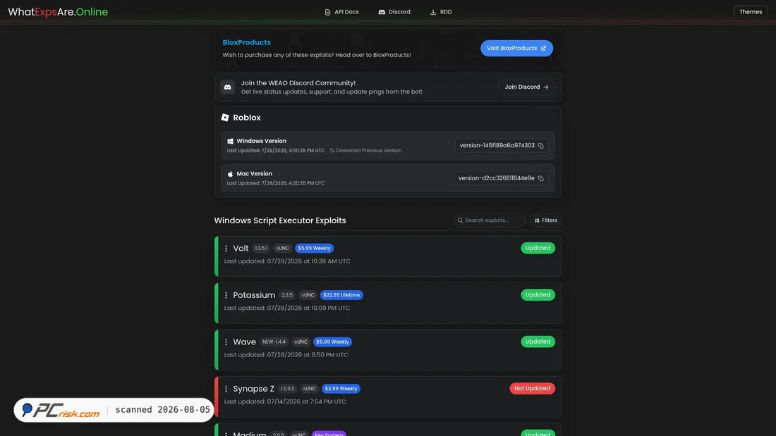Click the 2.3.5 version tag on Potassium
Viewport: 776px width, 436px height.
point(287,295)
